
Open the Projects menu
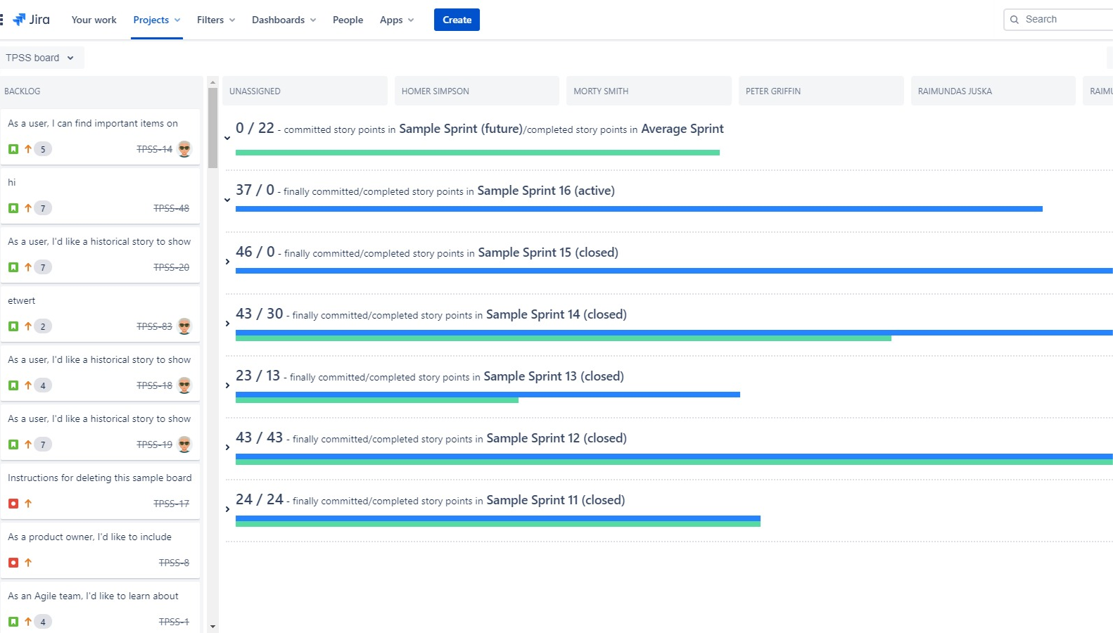(156, 20)
